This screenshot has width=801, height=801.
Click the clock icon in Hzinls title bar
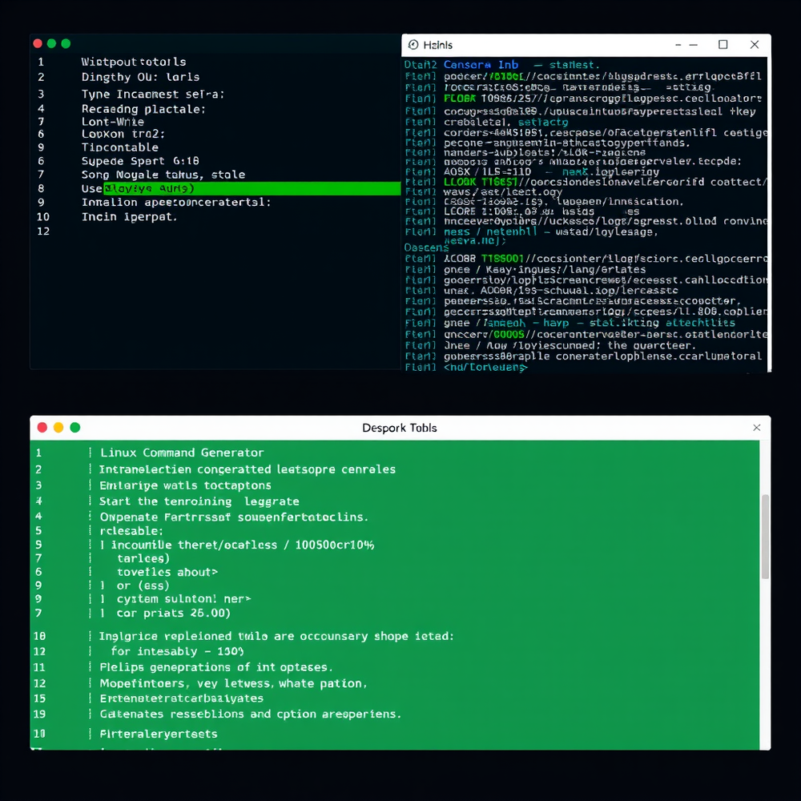pos(413,45)
